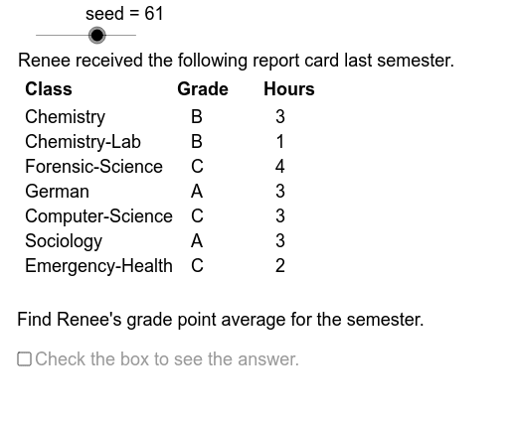Viewport: 516px width, 422px height.
Task: Click the 4 hours value for Forensic-Science
Action: (280, 167)
